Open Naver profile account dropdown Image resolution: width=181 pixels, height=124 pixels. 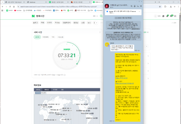[x=157, y=16]
